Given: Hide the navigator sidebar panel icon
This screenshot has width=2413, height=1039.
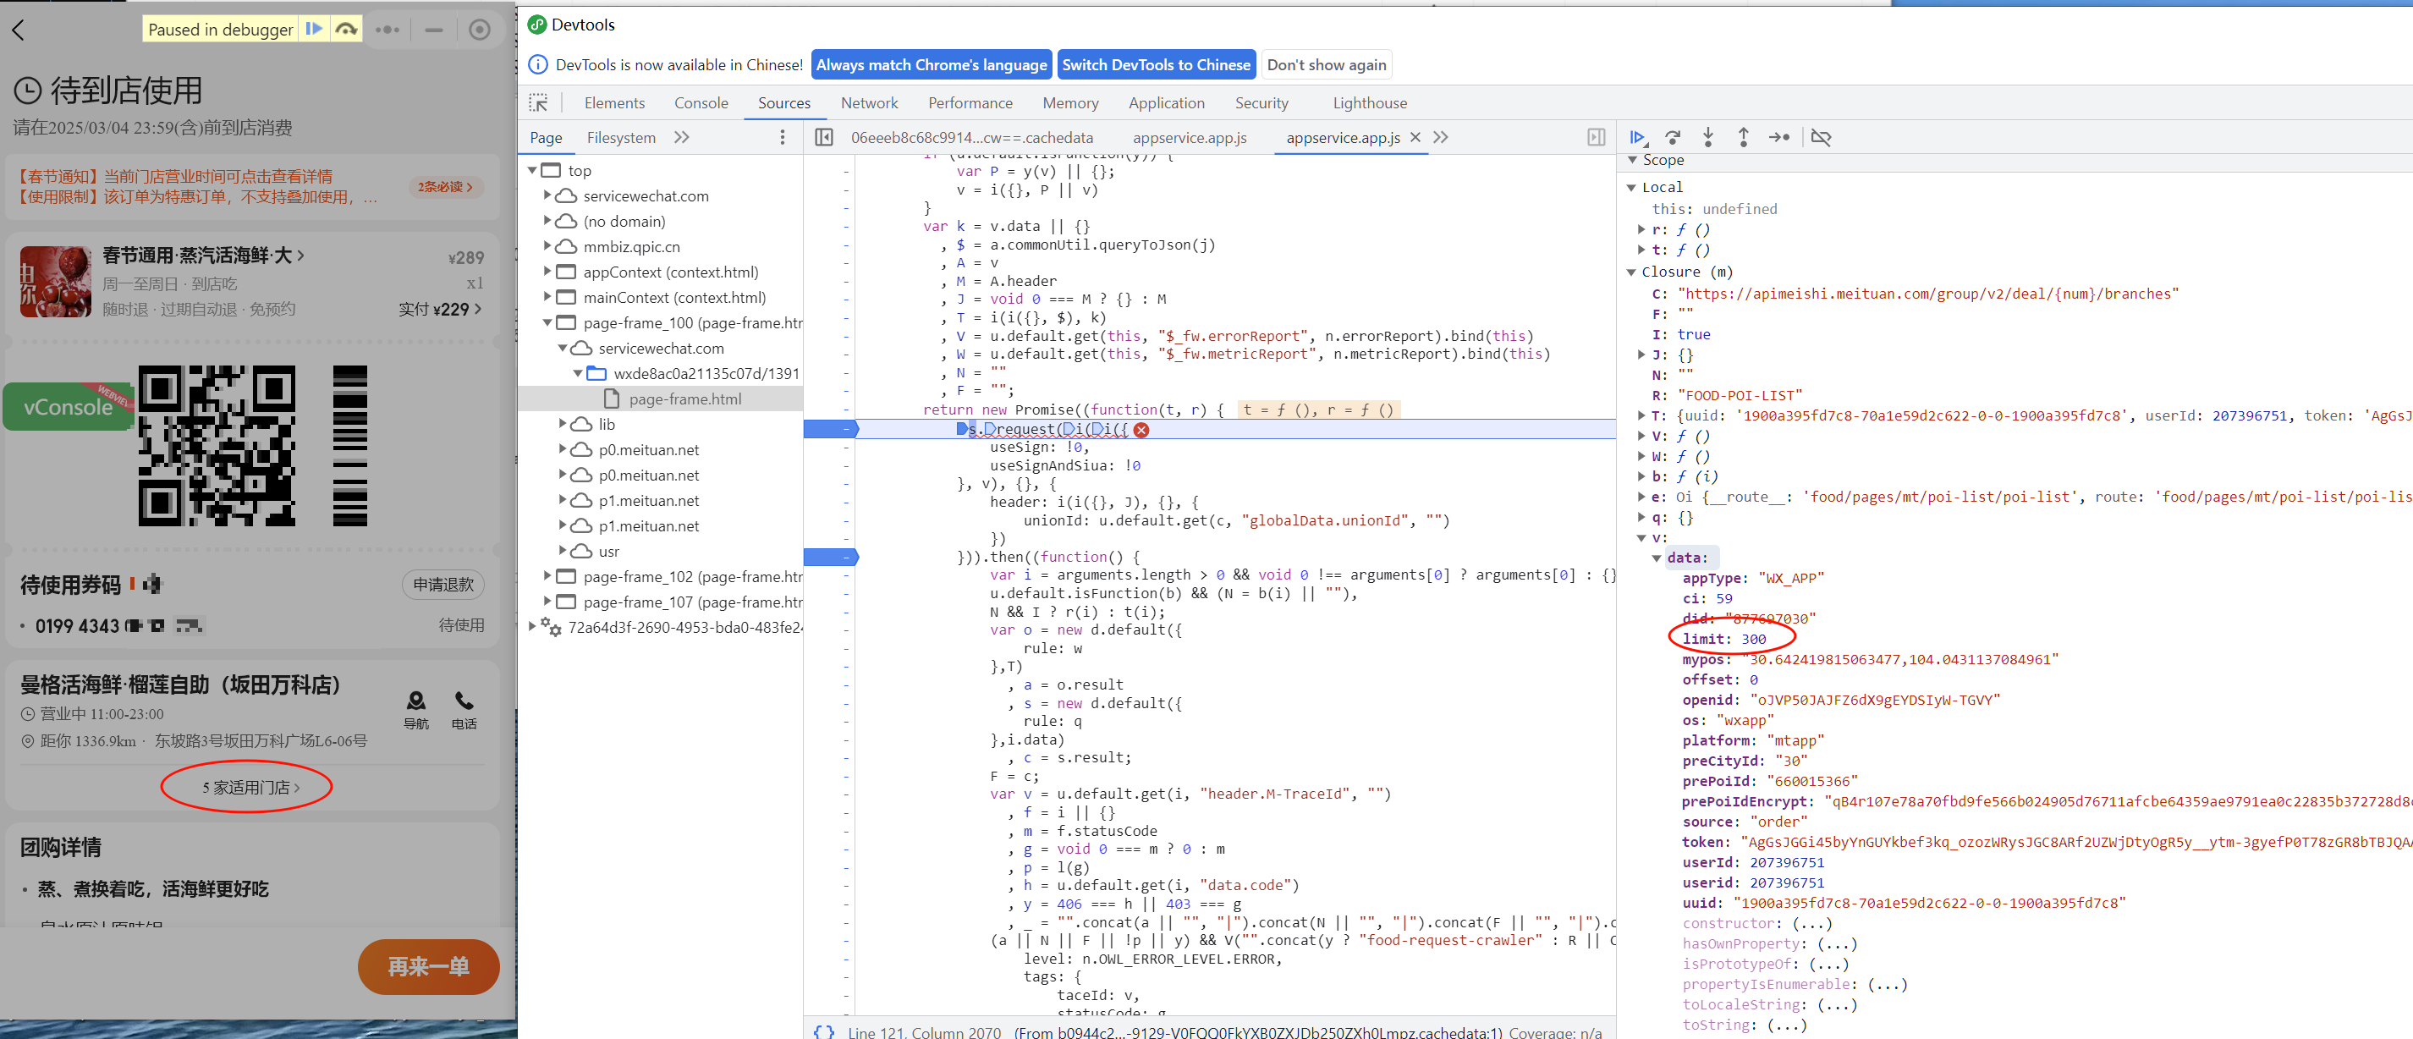Looking at the screenshot, I should pyautogui.click(x=824, y=138).
